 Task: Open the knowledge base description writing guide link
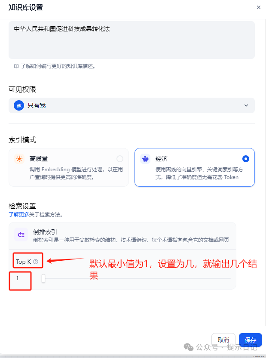coord(58,66)
